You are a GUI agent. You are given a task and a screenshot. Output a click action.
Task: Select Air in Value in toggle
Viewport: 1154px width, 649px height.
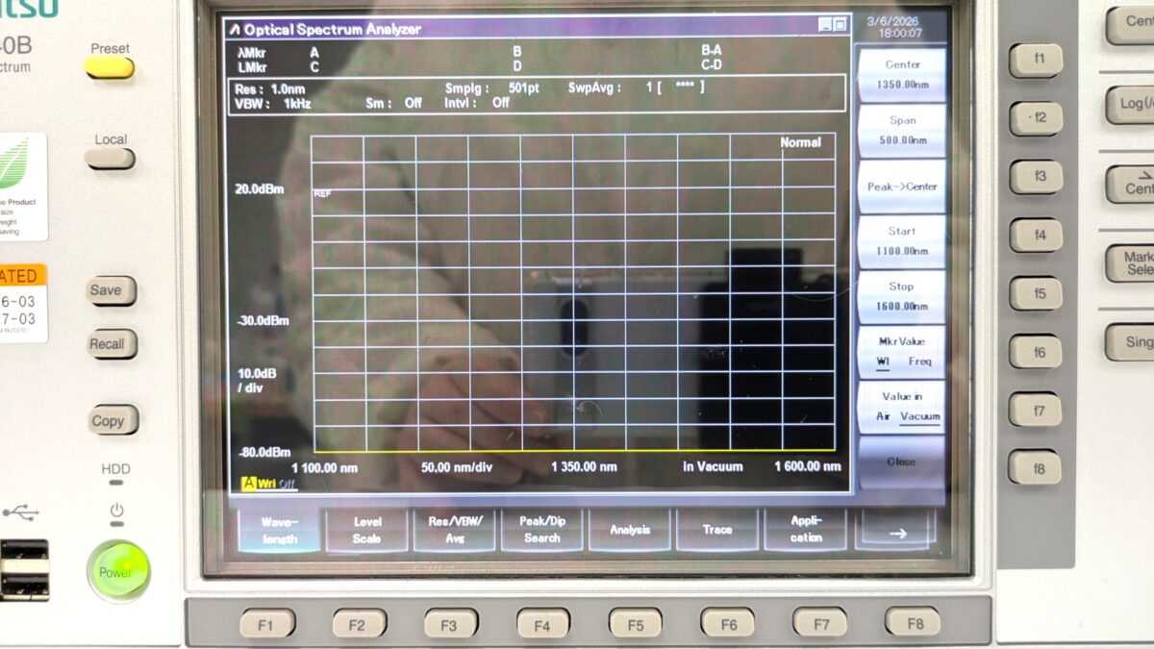tap(883, 416)
